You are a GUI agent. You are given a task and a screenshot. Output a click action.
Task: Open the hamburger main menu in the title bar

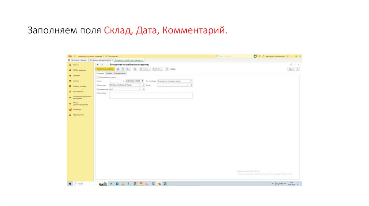[x=75, y=56]
